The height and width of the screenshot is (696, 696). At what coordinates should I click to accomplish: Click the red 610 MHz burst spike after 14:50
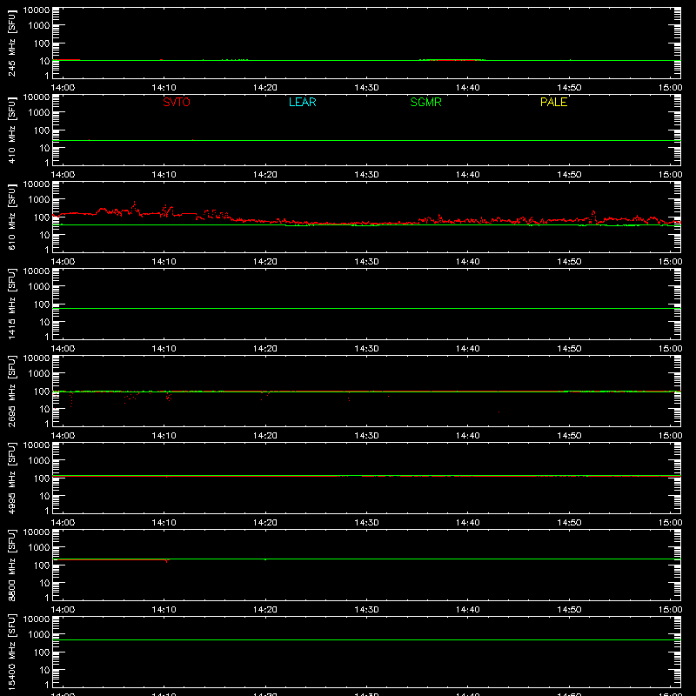pos(593,216)
